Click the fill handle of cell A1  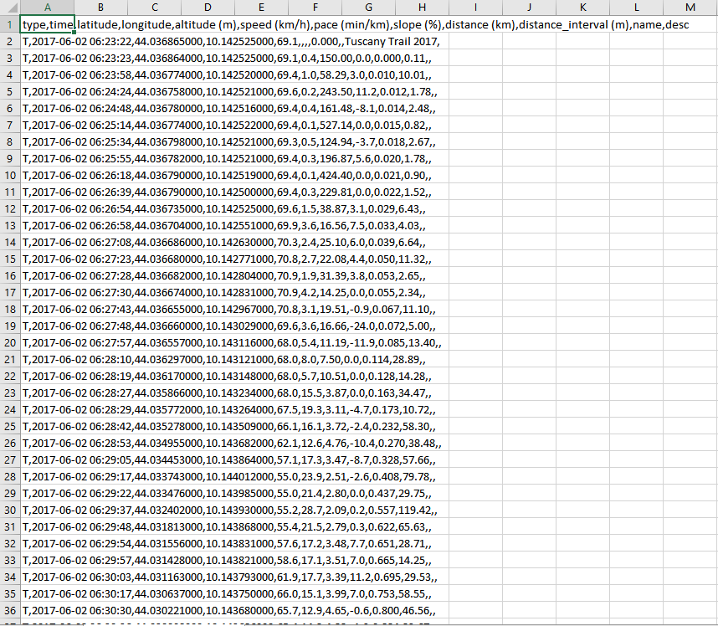tap(74, 33)
